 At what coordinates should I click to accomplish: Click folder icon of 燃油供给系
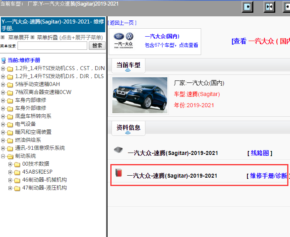tap(10, 141)
